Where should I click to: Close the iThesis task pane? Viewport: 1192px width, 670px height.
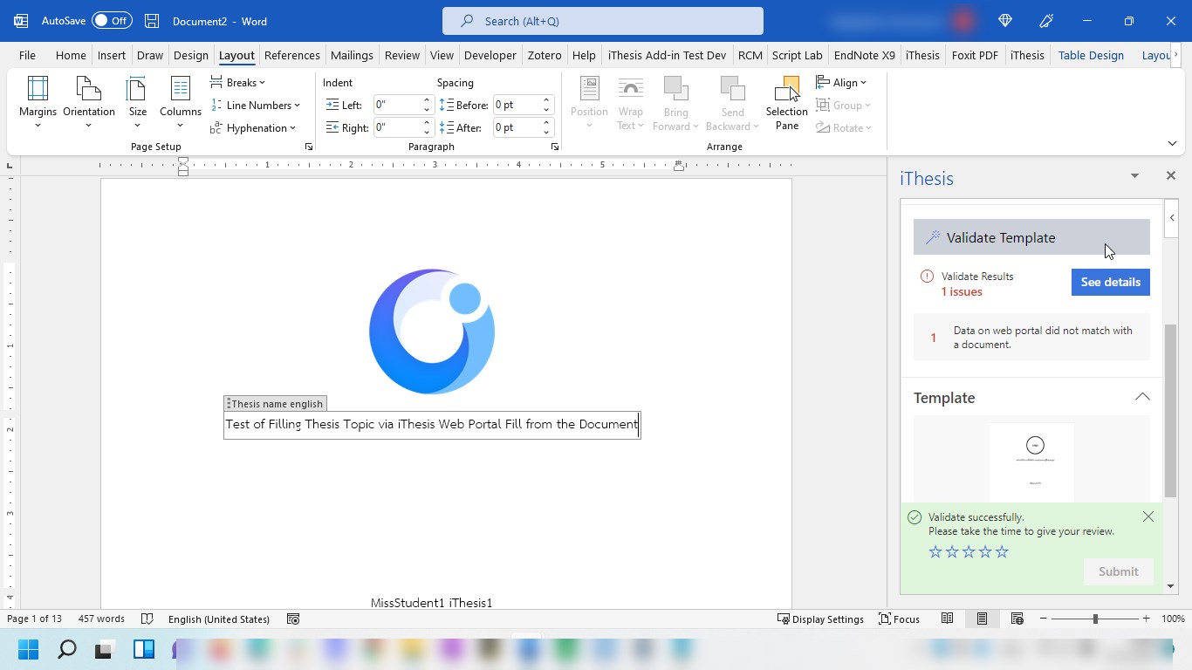1171,176
